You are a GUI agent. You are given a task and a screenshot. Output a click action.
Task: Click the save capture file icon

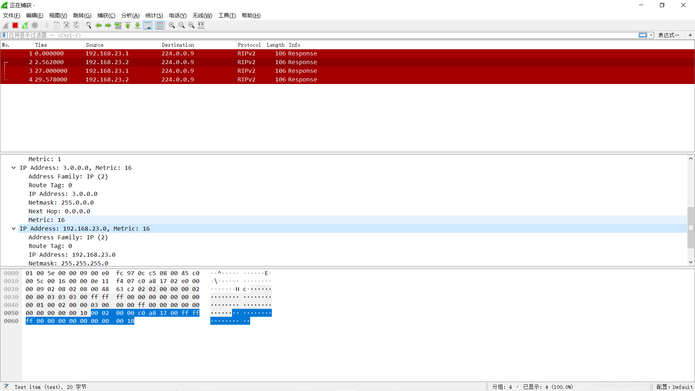coord(56,25)
